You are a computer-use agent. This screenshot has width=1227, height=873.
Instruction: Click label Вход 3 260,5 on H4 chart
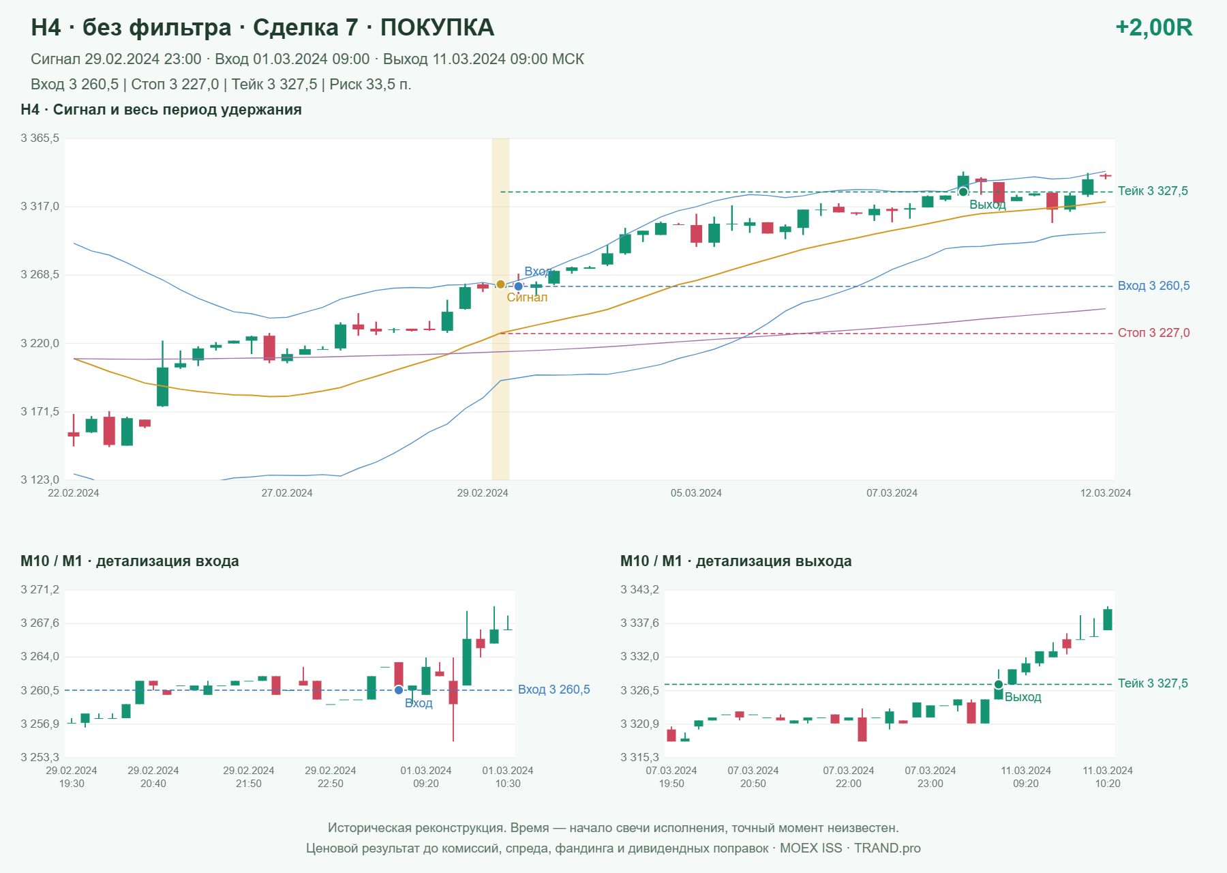pyautogui.click(x=1153, y=286)
